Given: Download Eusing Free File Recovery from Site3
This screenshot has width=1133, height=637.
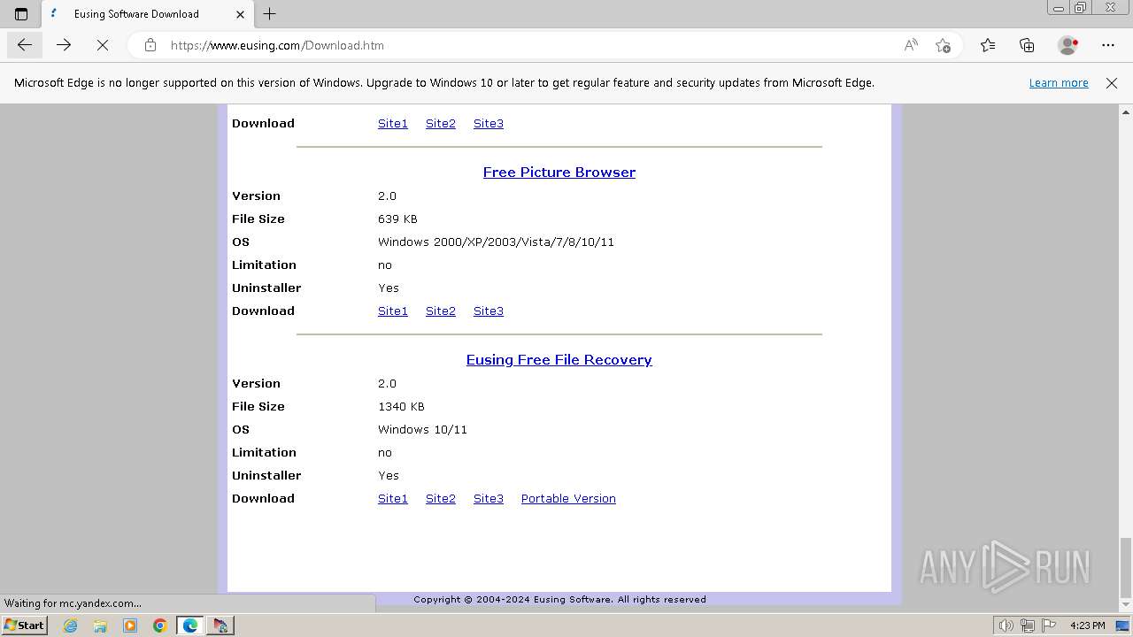Looking at the screenshot, I should coord(489,499).
